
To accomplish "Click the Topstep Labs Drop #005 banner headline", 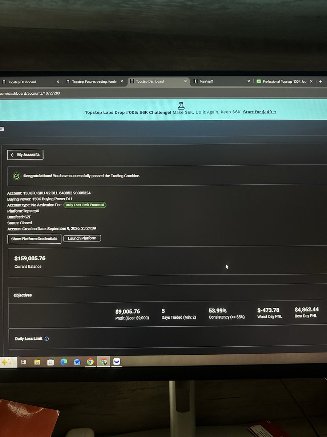I will 128,112.
